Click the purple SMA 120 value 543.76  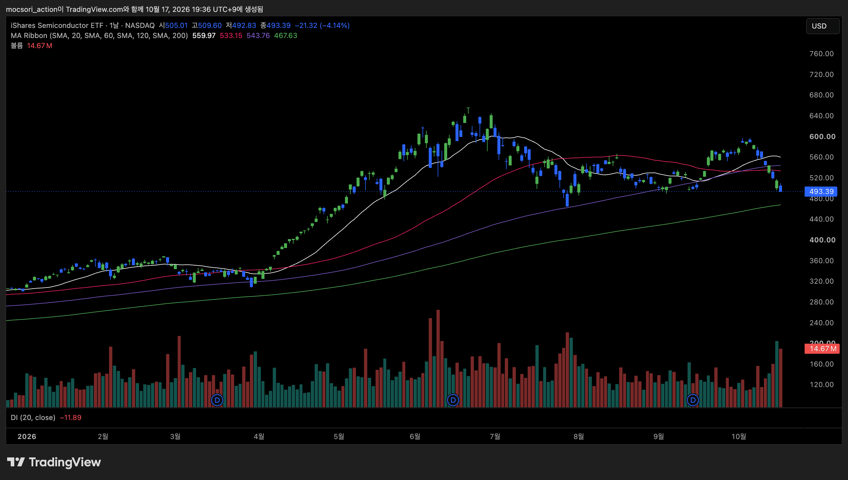pyautogui.click(x=258, y=36)
